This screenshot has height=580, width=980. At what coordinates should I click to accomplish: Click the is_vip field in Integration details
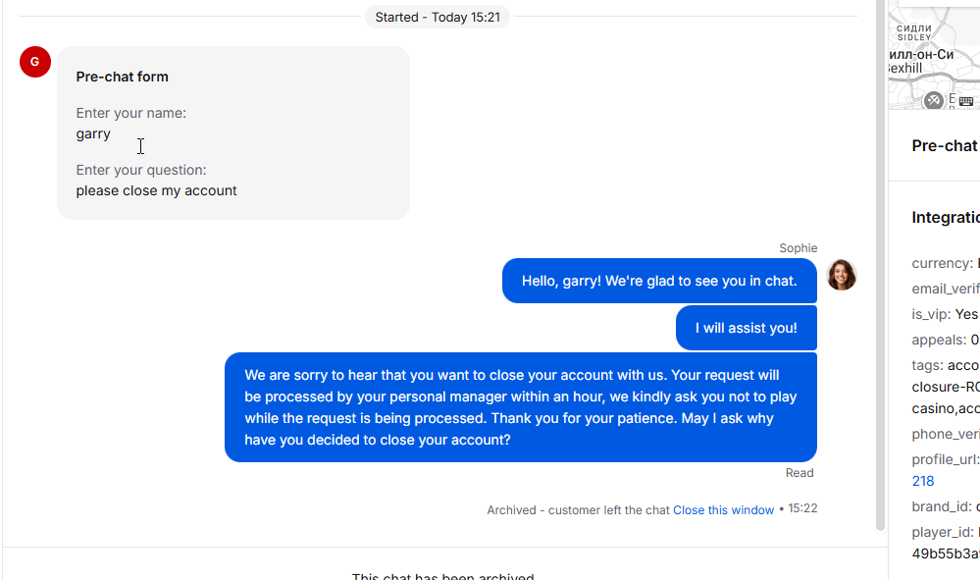[945, 314]
